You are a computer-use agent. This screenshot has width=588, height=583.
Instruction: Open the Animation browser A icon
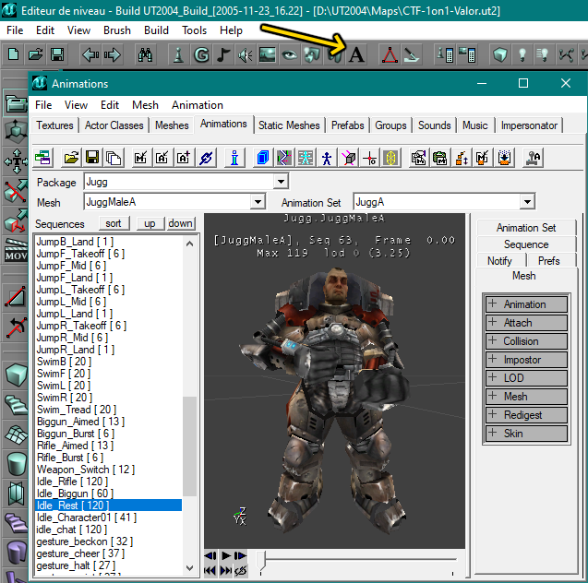(x=356, y=54)
